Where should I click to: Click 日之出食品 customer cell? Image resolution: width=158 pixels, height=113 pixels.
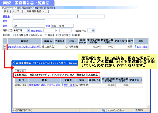(48, 47)
